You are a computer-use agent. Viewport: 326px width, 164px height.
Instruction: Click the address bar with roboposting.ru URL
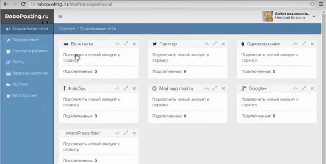tap(163, 4)
